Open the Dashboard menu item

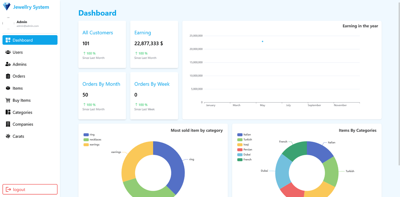pos(30,40)
